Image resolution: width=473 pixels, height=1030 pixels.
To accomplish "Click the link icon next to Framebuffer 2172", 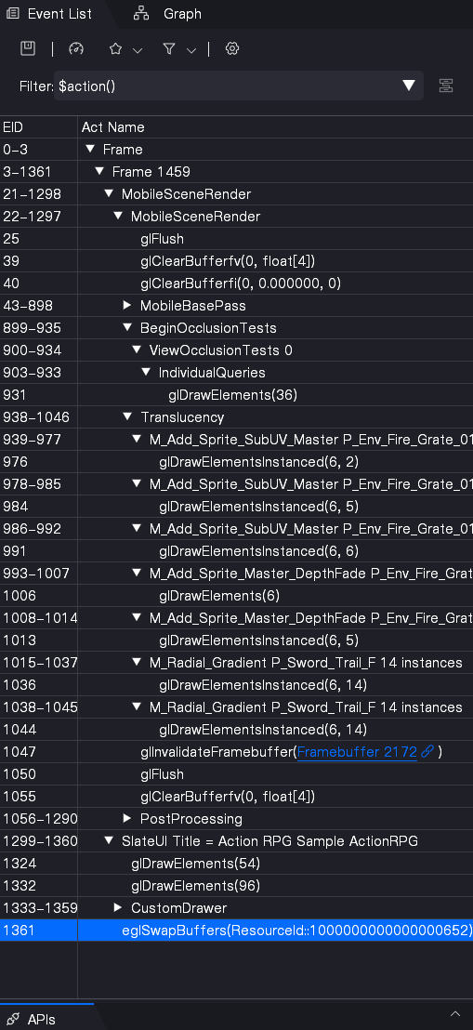I will [427, 751].
